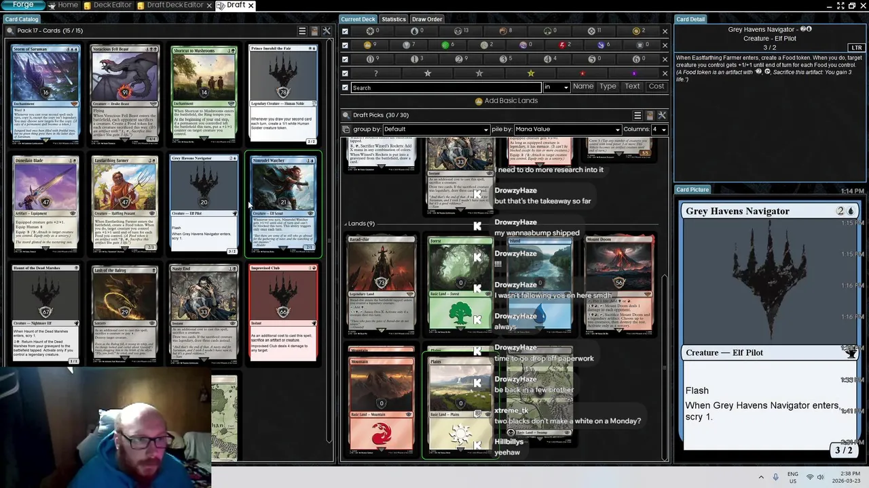The height and width of the screenshot is (488, 869).
Task: Toggle the white color filter showing 9
Action: pos(370,45)
